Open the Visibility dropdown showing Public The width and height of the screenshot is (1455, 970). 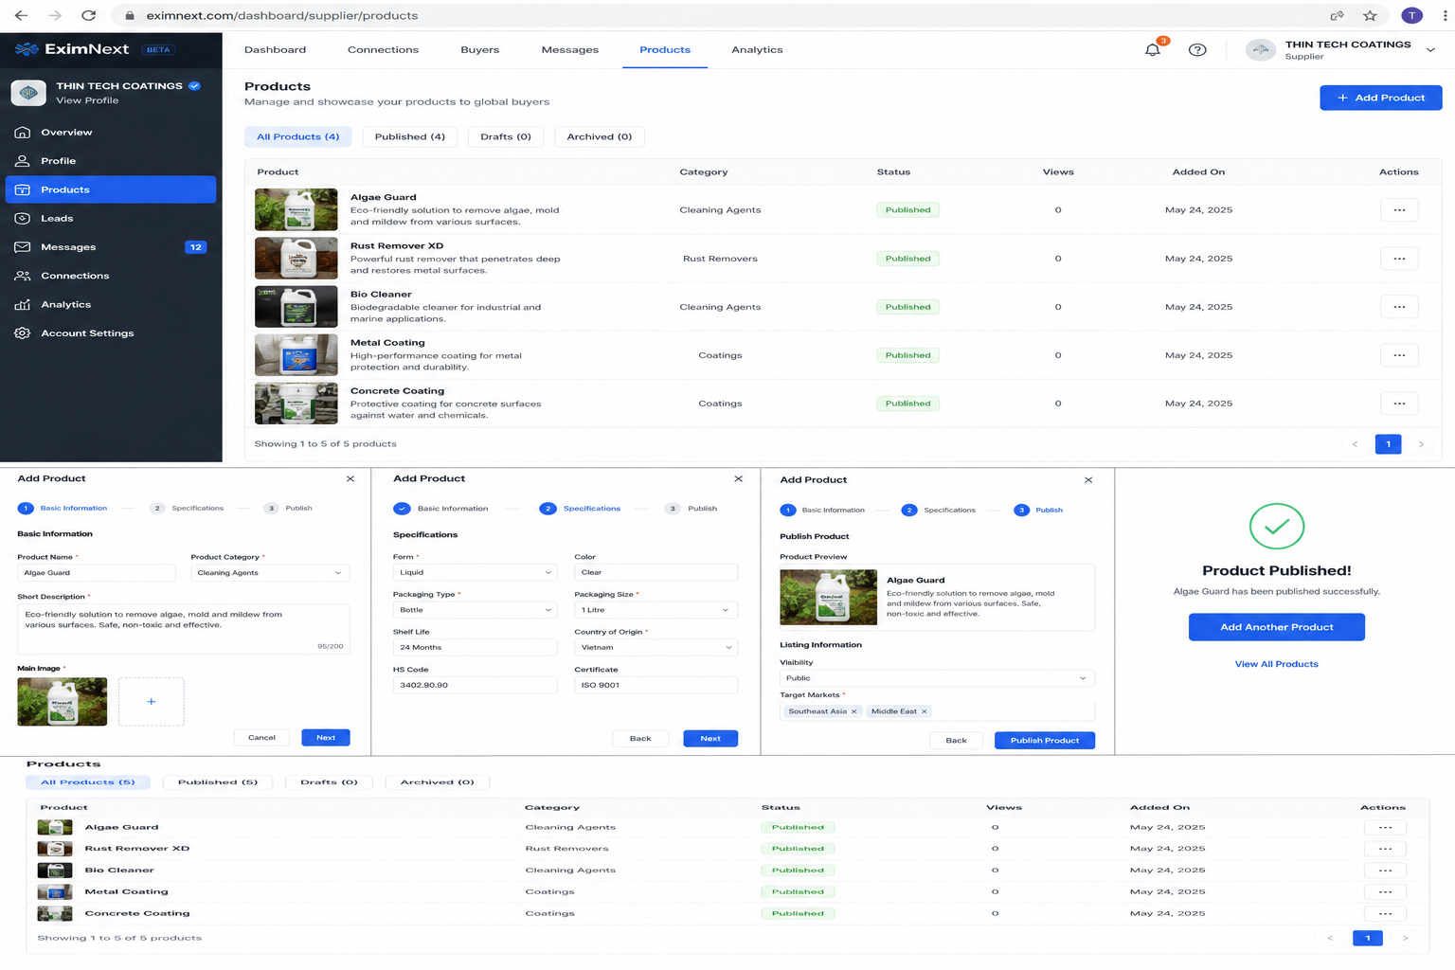coord(937,678)
